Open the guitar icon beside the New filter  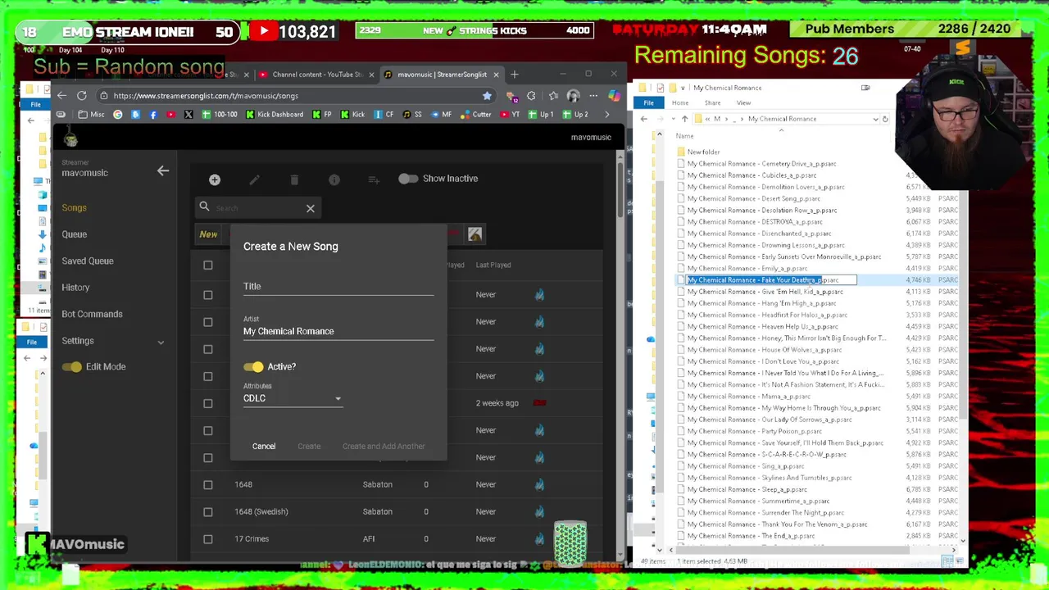click(475, 234)
